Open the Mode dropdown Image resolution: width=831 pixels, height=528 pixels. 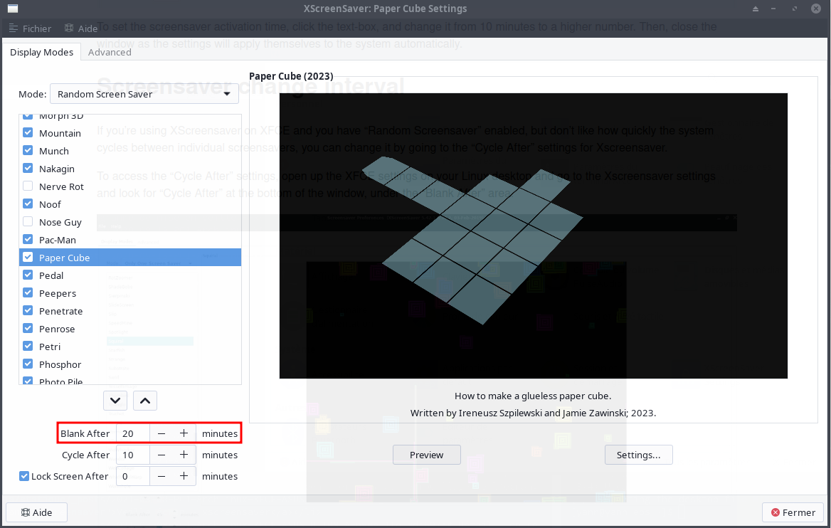click(144, 94)
